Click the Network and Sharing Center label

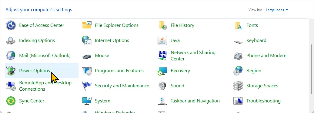coord(193,56)
